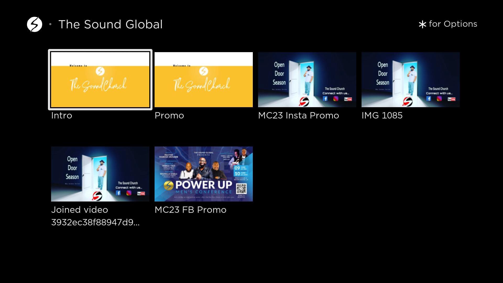This screenshot has height=283, width=503.
Task: Open the selected Intro video thumbnail
Action: pyautogui.click(x=100, y=80)
